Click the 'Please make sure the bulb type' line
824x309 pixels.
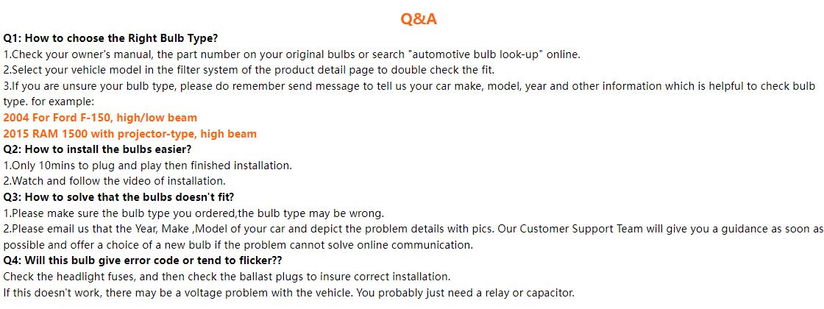click(x=193, y=213)
